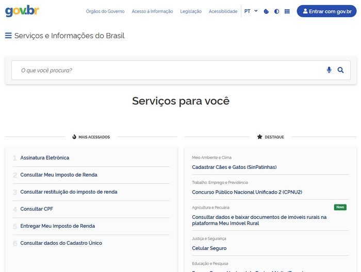This screenshot has width=361, height=272.
Task: Select Cadastrar Cães e Gatos (SinPatinhas)
Action: pos(234,167)
